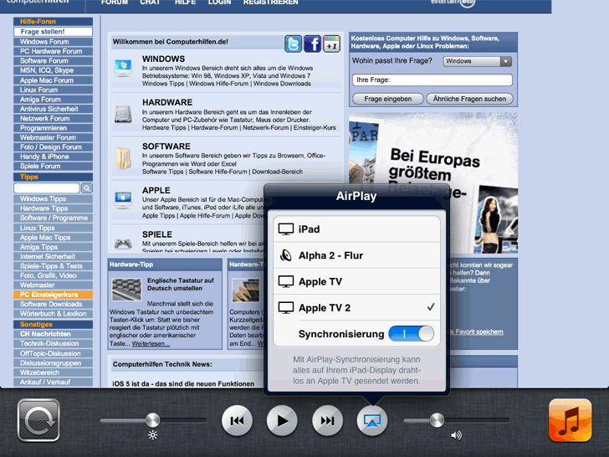Tap the screen rotation lock icon
The height and width of the screenshot is (457, 609).
(x=38, y=420)
